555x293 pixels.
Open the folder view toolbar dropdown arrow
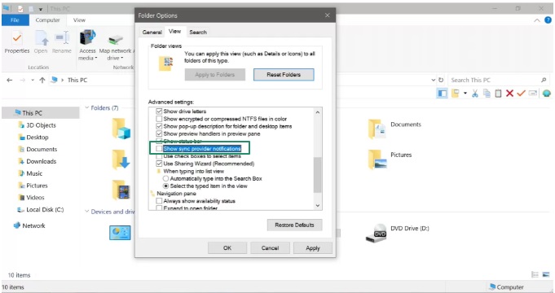click(465, 94)
